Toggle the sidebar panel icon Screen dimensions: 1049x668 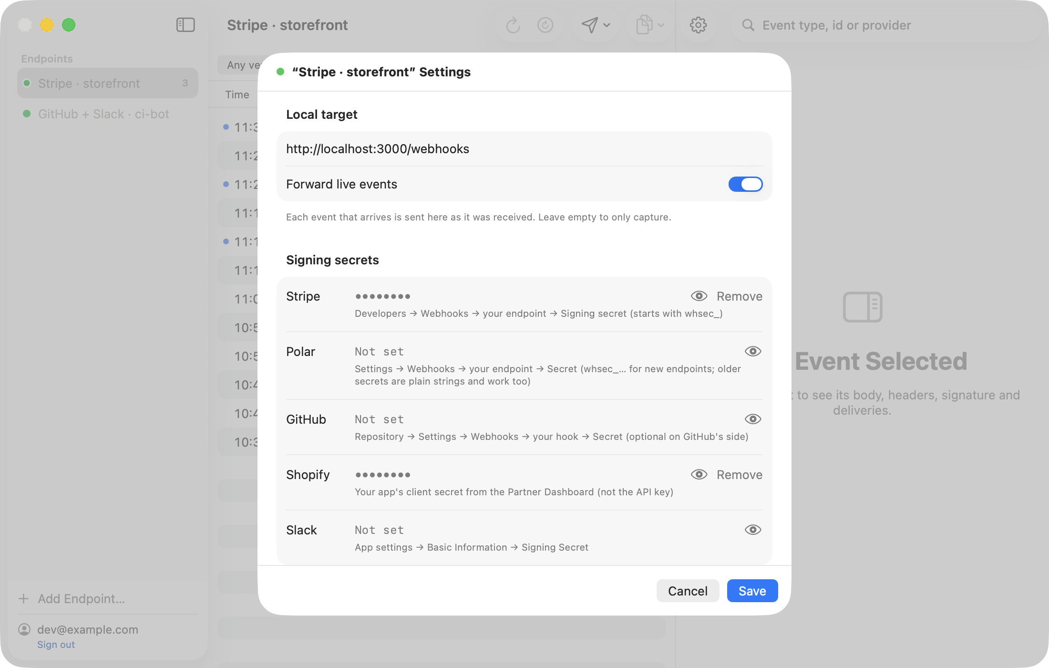[185, 25]
